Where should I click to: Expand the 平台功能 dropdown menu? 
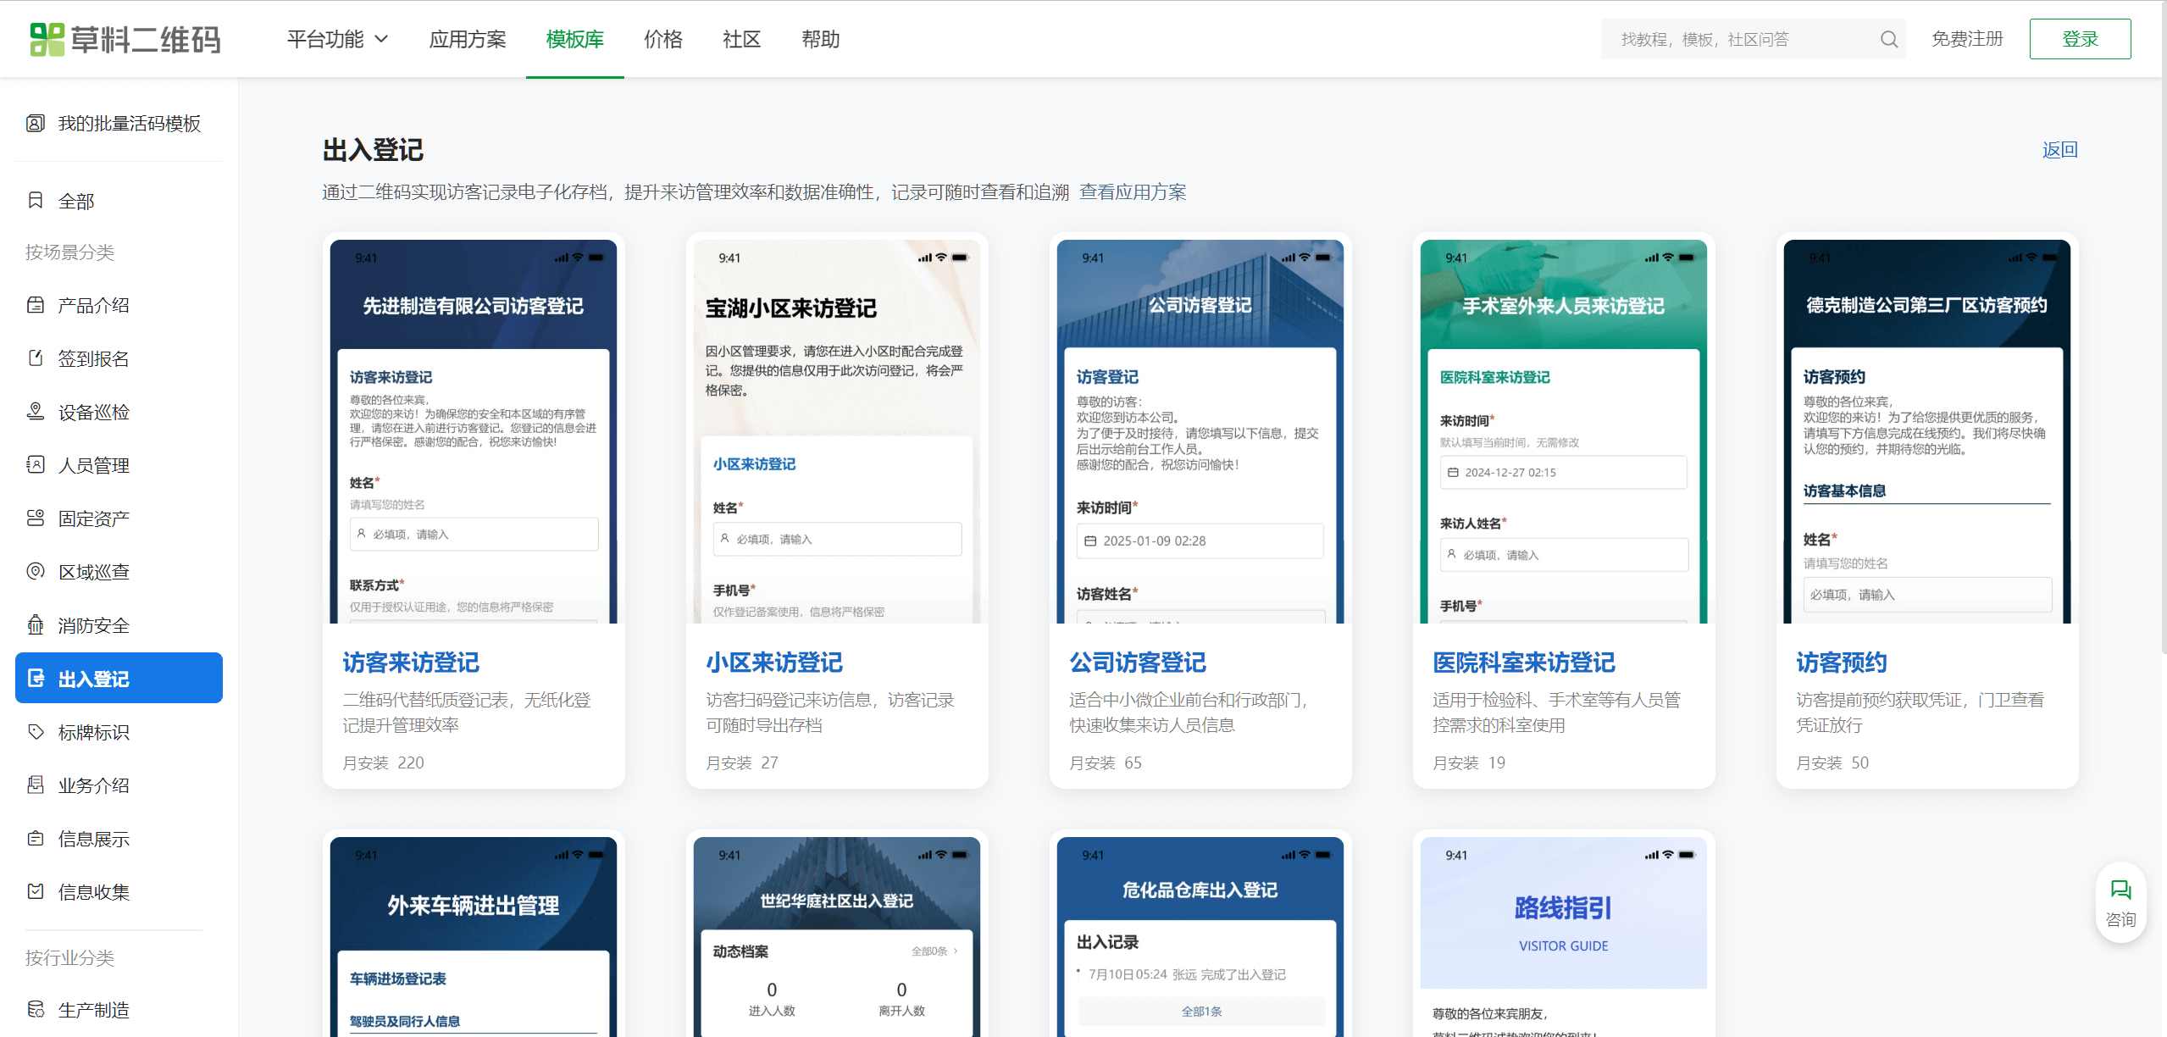tap(337, 39)
